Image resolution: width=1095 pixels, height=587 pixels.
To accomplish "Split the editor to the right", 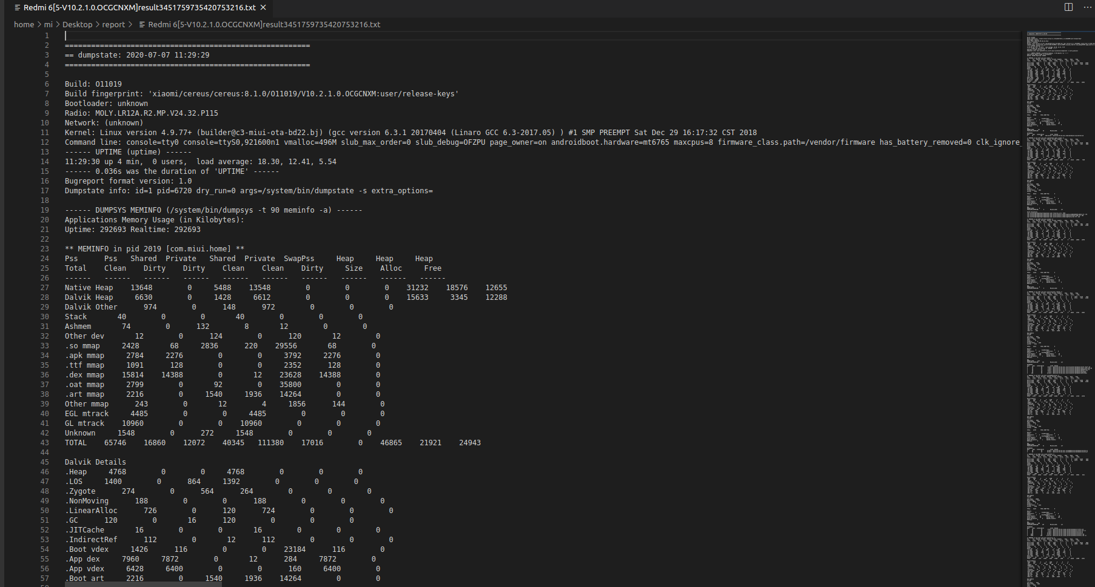I will [1068, 7].
